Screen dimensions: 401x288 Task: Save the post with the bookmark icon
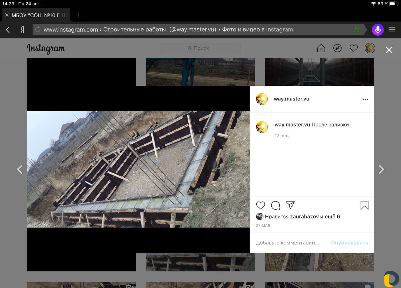point(364,205)
